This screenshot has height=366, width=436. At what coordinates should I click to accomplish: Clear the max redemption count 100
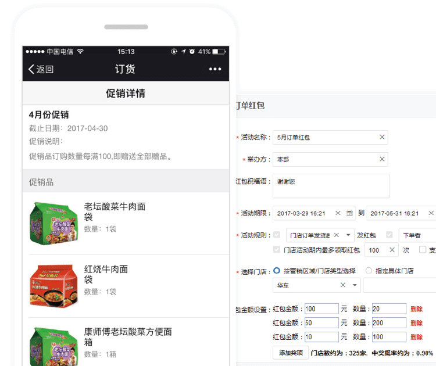391,250
